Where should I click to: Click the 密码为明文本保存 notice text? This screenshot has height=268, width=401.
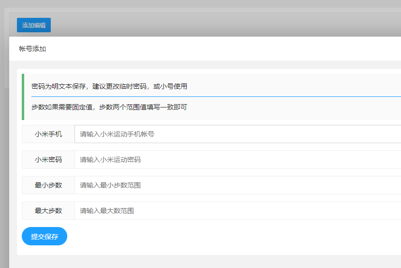pos(109,86)
